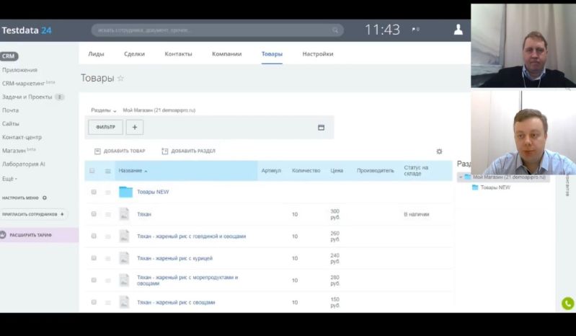Screen dimensions: 576x336
Task: Click the plus button beside Фильтр
Action: tap(135, 127)
